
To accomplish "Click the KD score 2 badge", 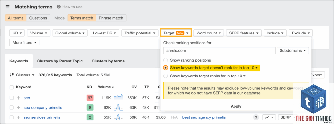I will 90,117.
